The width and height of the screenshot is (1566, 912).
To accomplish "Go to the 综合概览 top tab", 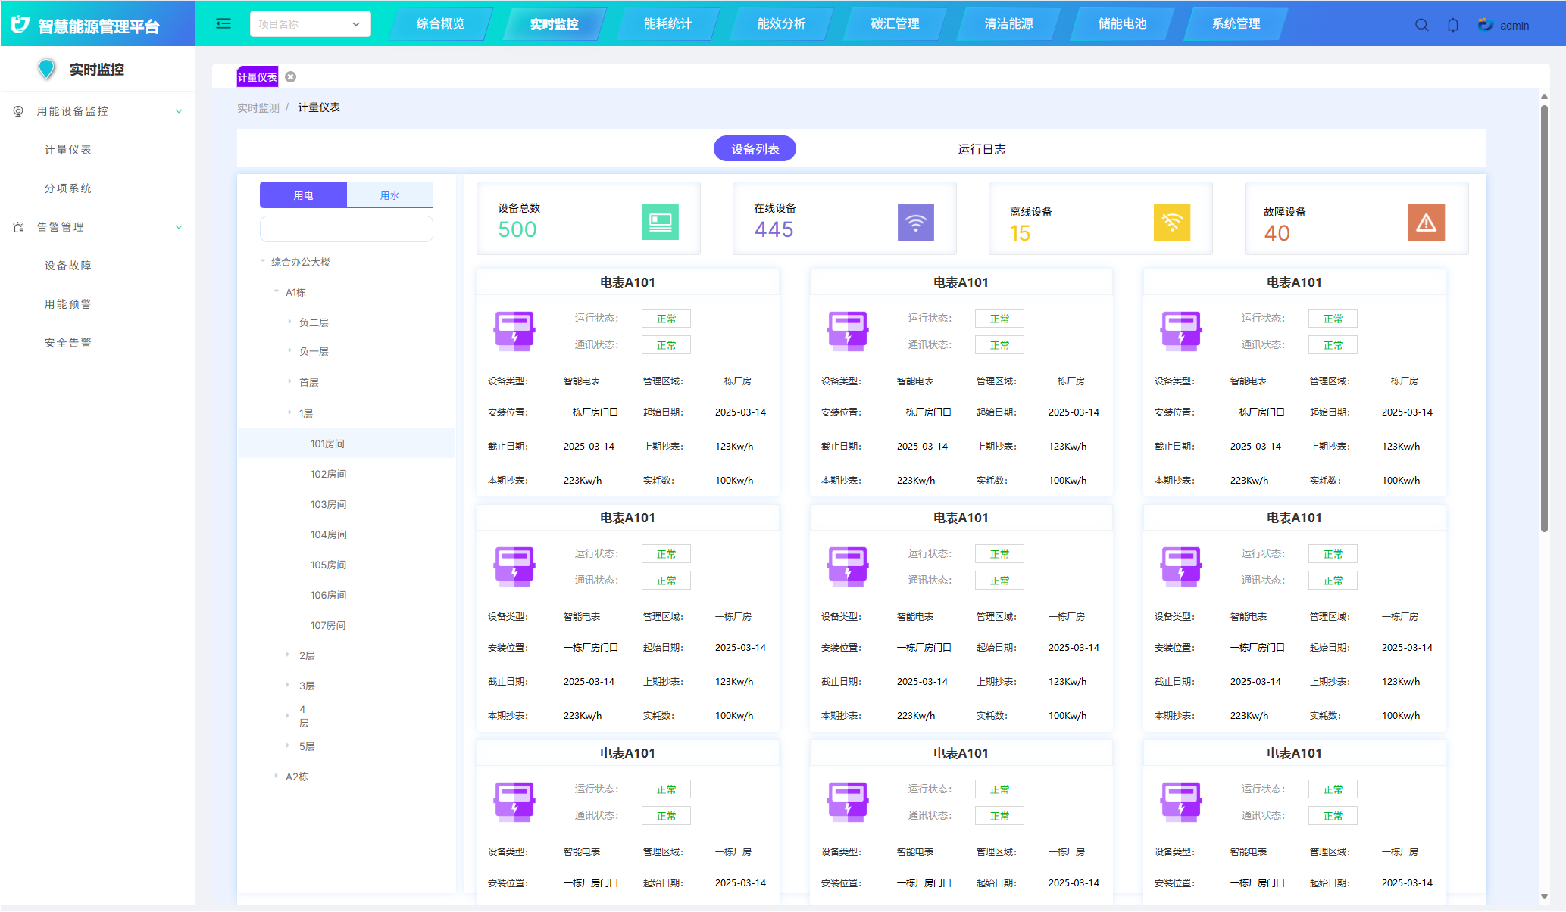I will (441, 23).
